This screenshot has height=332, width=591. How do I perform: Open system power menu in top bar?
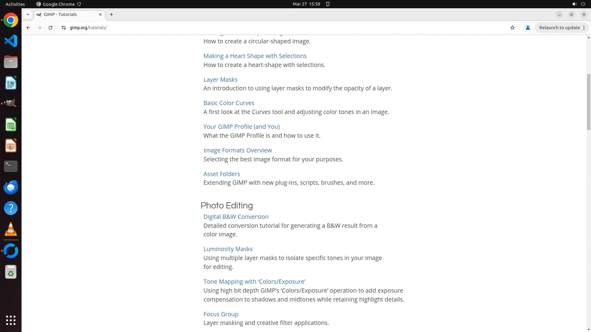(x=583, y=4)
